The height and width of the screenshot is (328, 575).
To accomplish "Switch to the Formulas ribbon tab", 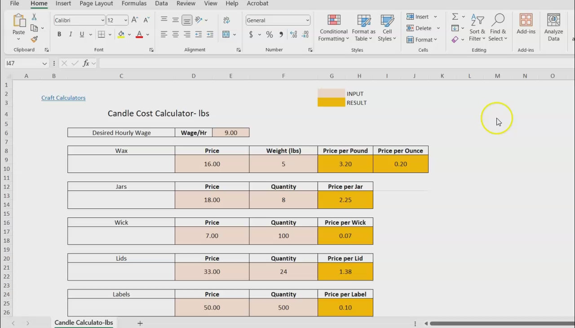I will click(x=134, y=4).
